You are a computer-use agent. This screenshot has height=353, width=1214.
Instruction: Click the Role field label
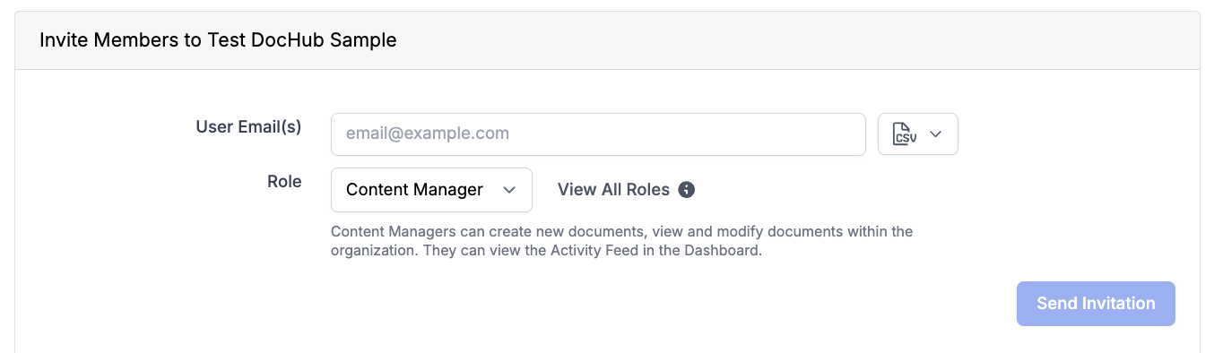point(284,181)
